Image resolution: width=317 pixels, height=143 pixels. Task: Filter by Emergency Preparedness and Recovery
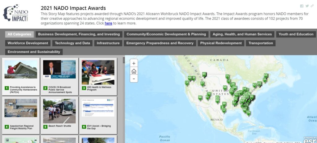coord(160,43)
